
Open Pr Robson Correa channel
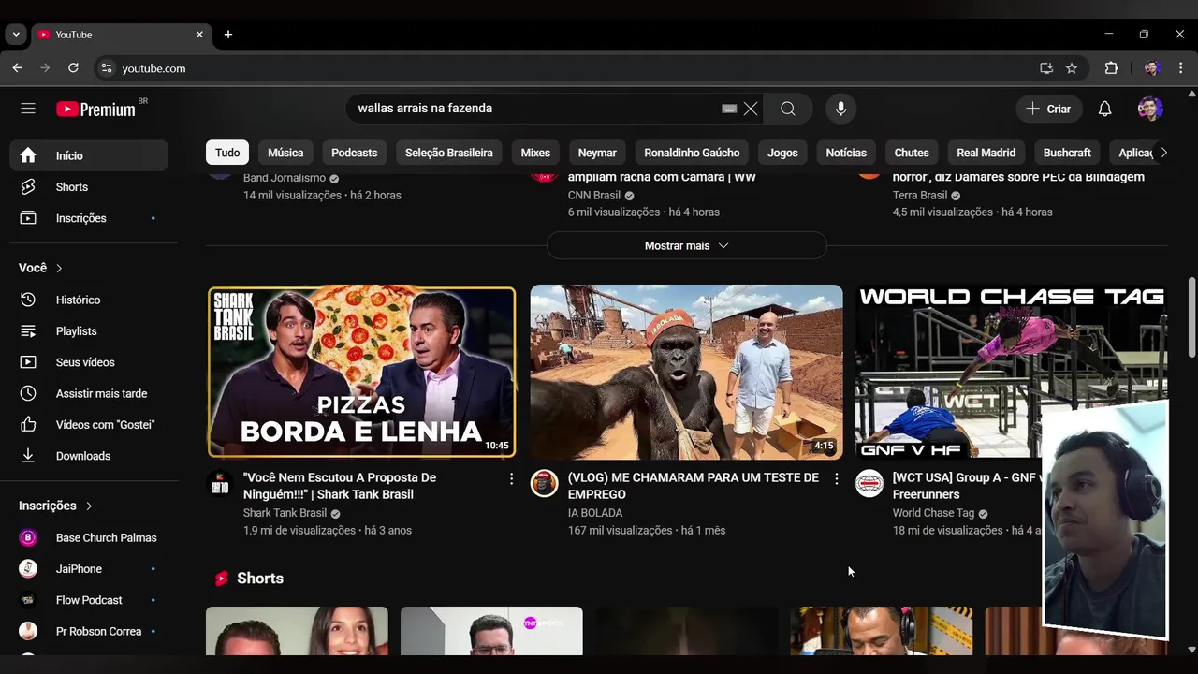point(89,631)
